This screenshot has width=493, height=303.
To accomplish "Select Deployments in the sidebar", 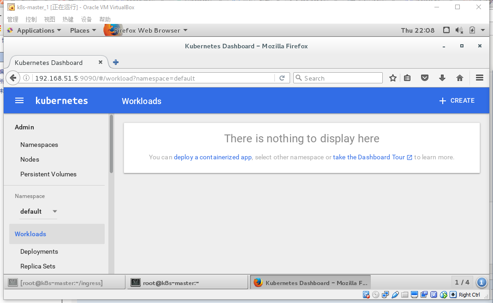I will tap(39, 251).
